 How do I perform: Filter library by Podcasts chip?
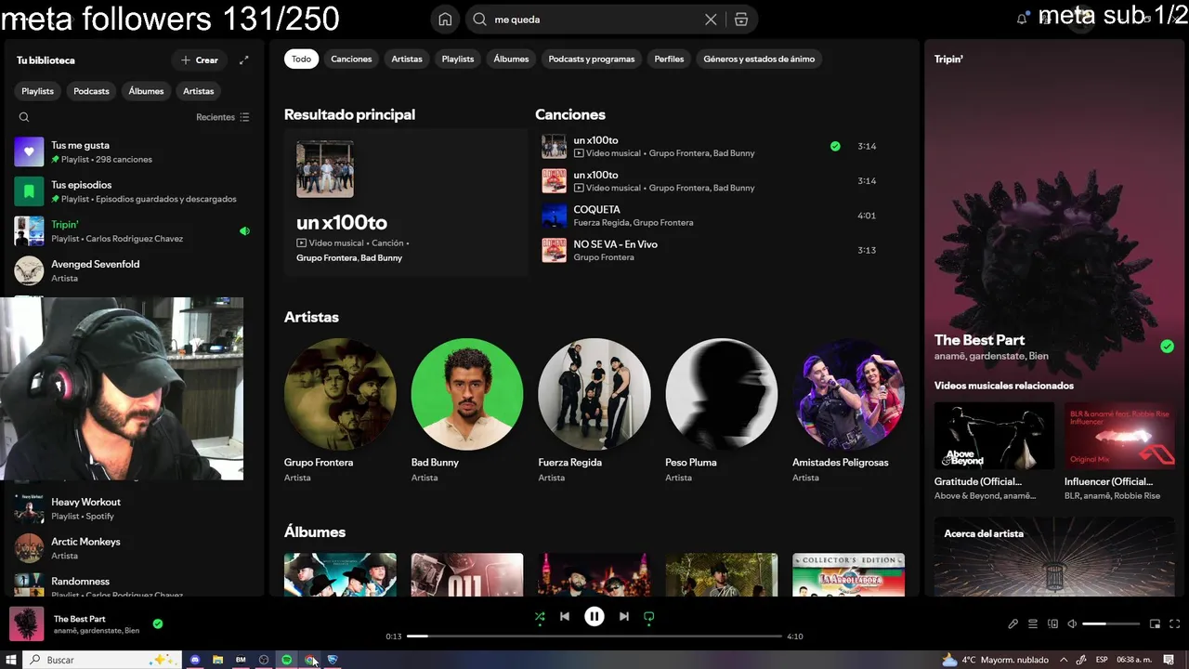click(91, 91)
